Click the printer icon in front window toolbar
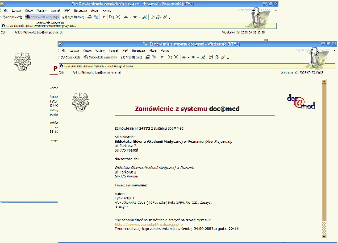 pyautogui.click(x=147, y=58)
